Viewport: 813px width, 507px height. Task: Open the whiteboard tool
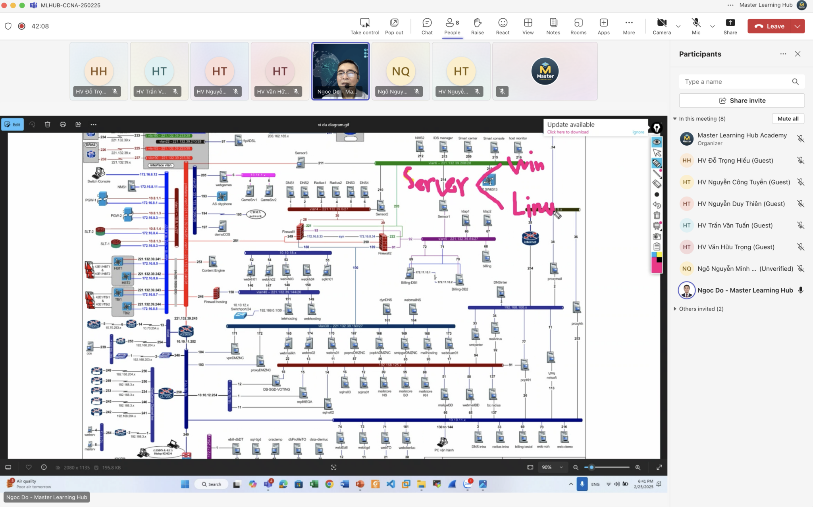pyautogui.click(x=657, y=225)
